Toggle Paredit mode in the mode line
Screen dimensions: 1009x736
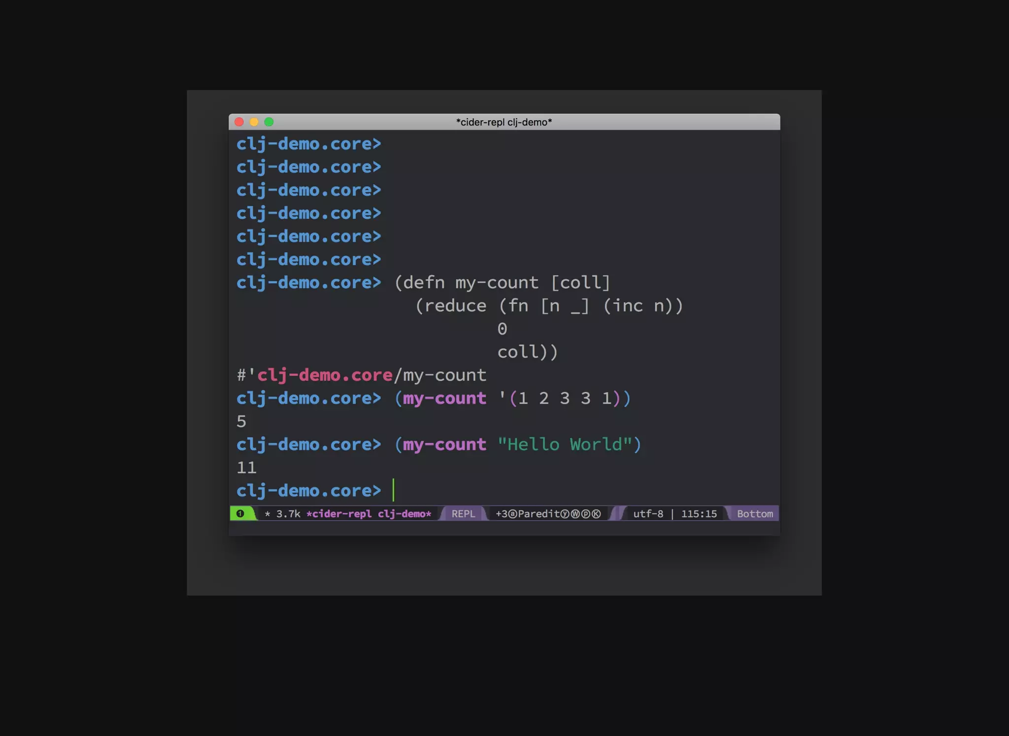pos(538,514)
